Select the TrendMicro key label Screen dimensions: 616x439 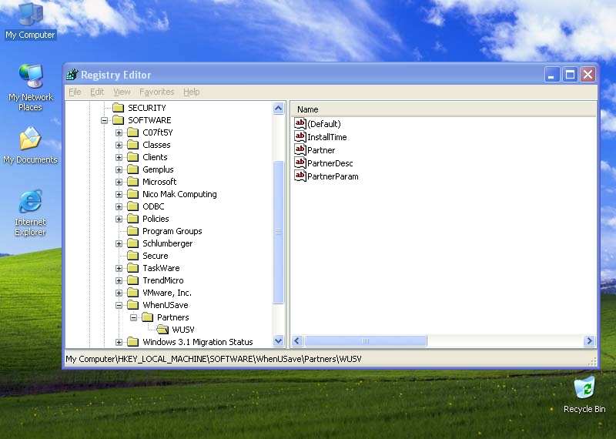click(162, 280)
